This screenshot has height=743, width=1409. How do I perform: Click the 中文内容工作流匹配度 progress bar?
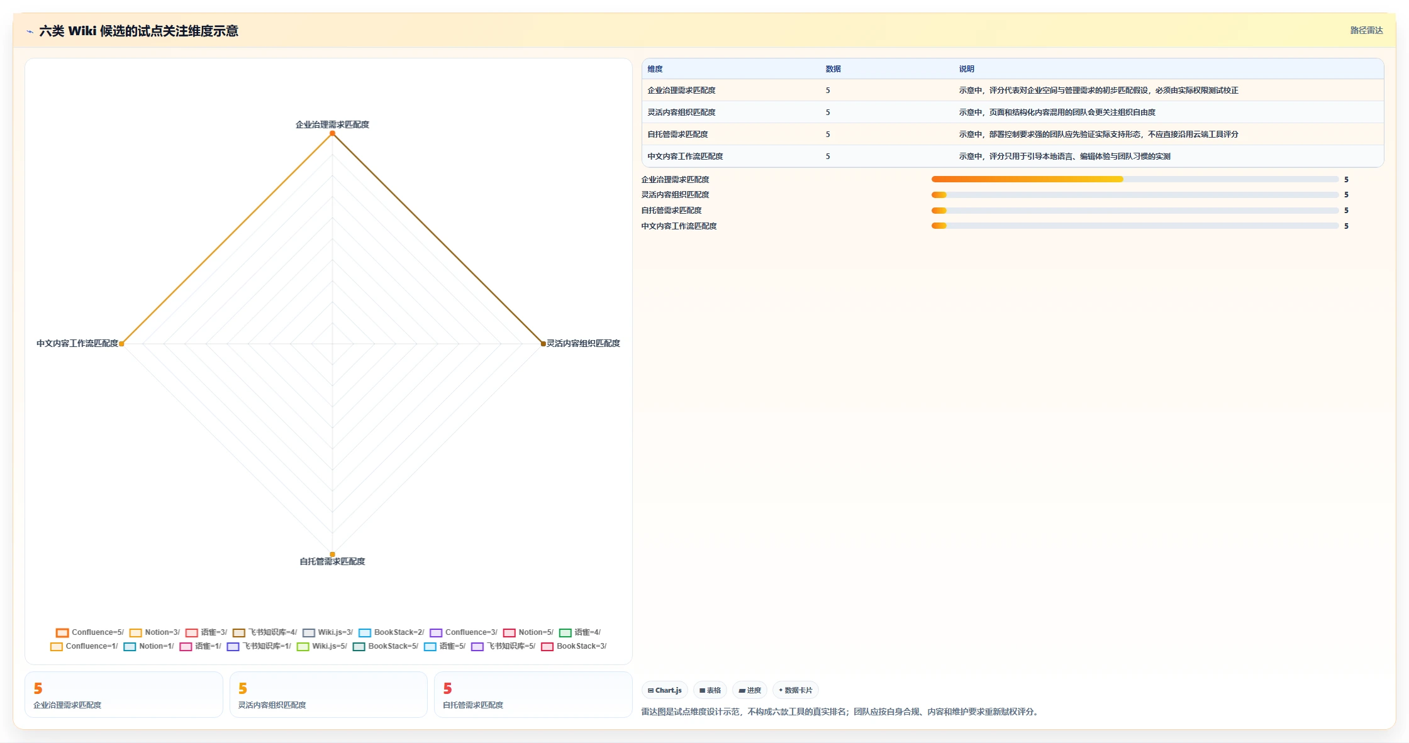click(1135, 226)
